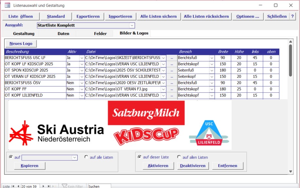Open Aktiv dropdown for BERICHTSFUSS USC LF

(x=82, y=58)
